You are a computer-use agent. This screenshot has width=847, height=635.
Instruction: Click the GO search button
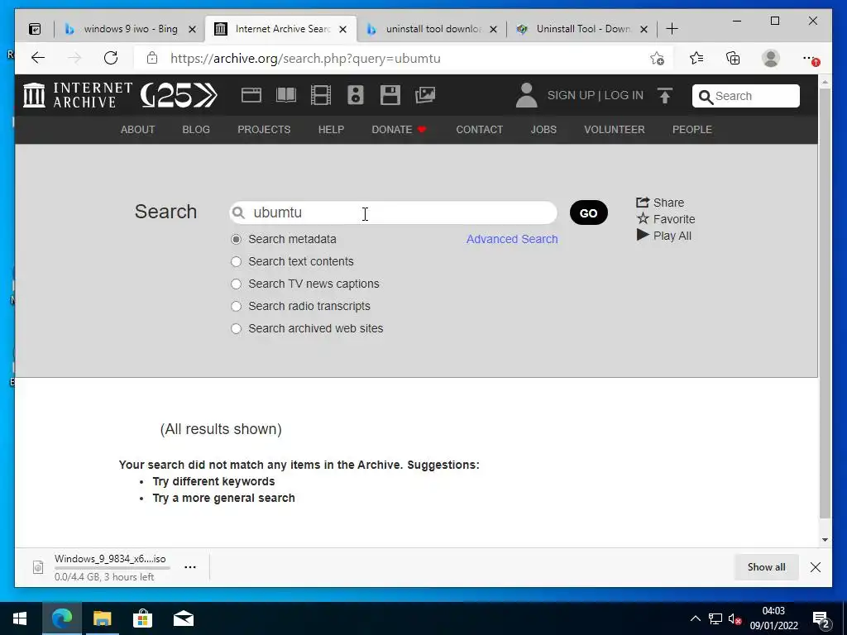[589, 212]
